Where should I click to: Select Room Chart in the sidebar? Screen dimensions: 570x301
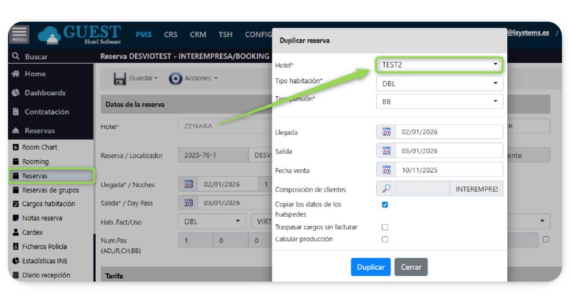pos(39,147)
